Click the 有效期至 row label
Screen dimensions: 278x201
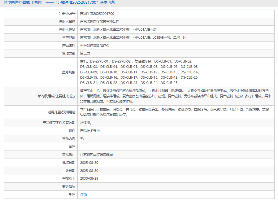point(69,178)
